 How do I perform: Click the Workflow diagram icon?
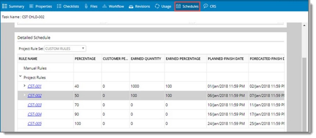pos(104,6)
